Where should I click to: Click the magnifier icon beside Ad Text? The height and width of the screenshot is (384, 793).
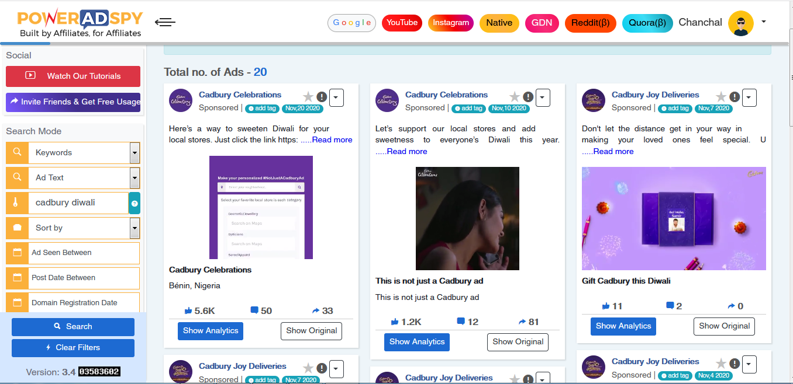click(x=17, y=177)
